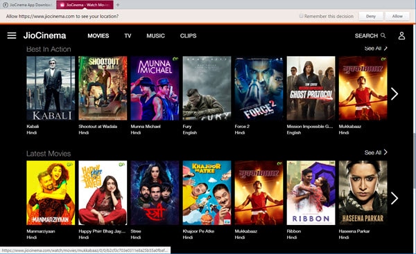Open the Haseena Parkar poster

(x=363, y=193)
